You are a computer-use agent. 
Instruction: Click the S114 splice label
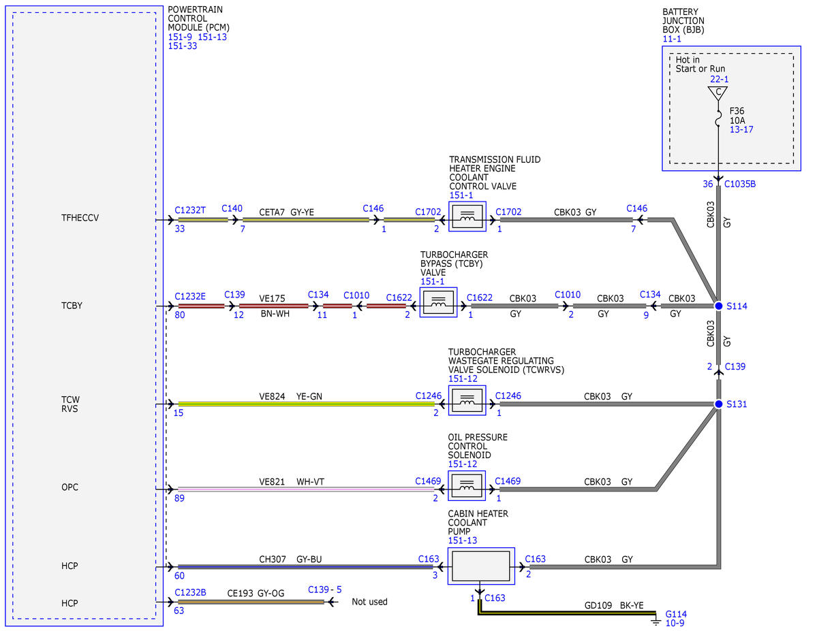[737, 306]
